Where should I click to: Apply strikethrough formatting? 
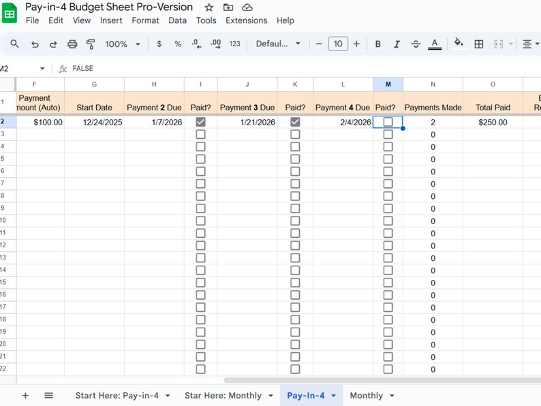[x=416, y=44]
